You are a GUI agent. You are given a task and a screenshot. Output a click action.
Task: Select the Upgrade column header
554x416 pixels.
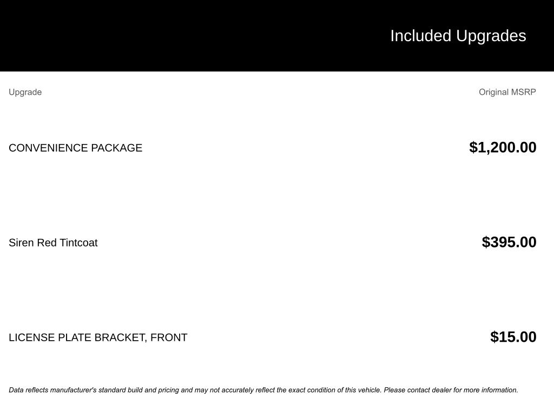(x=25, y=92)
